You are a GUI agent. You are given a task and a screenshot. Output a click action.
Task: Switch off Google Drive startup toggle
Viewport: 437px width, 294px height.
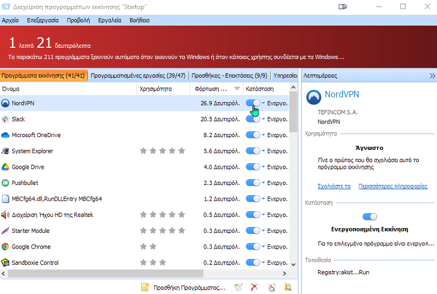(253, 167)
